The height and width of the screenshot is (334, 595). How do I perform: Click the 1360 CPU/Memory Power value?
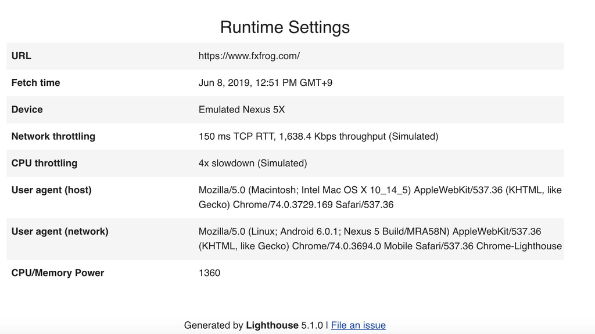click(x=209, y=273)
